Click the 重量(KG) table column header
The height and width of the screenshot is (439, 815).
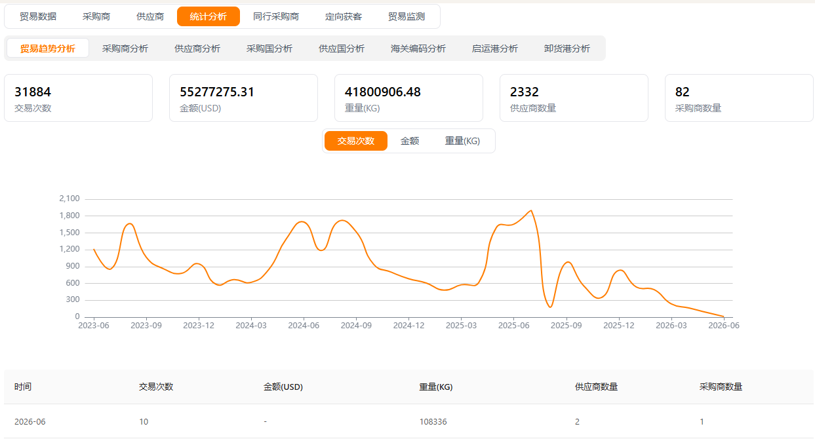tap(436, 387)
